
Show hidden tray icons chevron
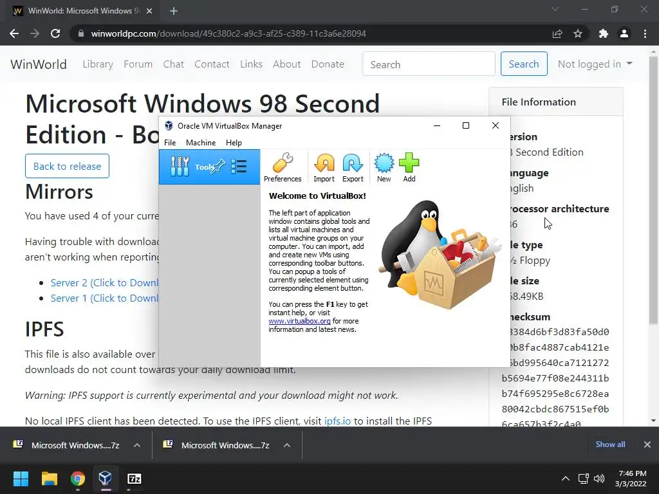click(x=566, y=479)
